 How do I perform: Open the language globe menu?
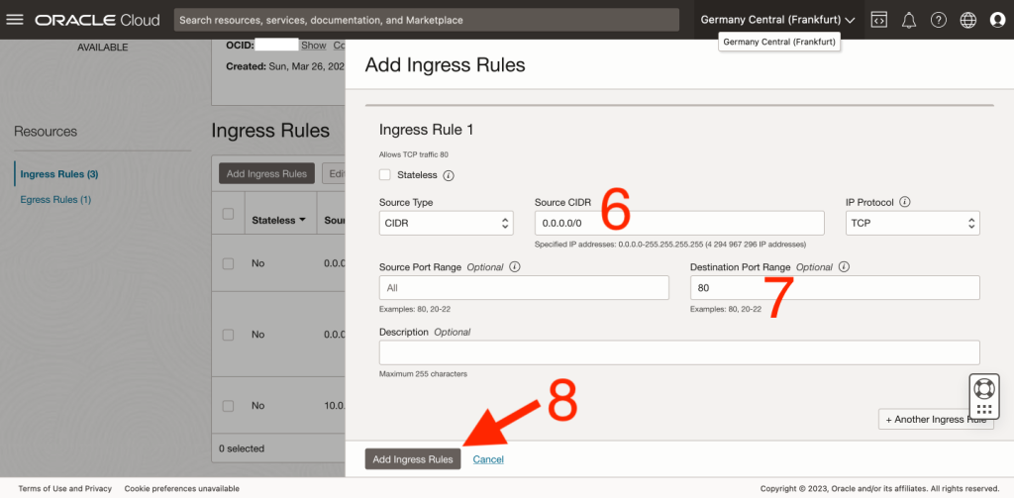(x=968, y=20)
